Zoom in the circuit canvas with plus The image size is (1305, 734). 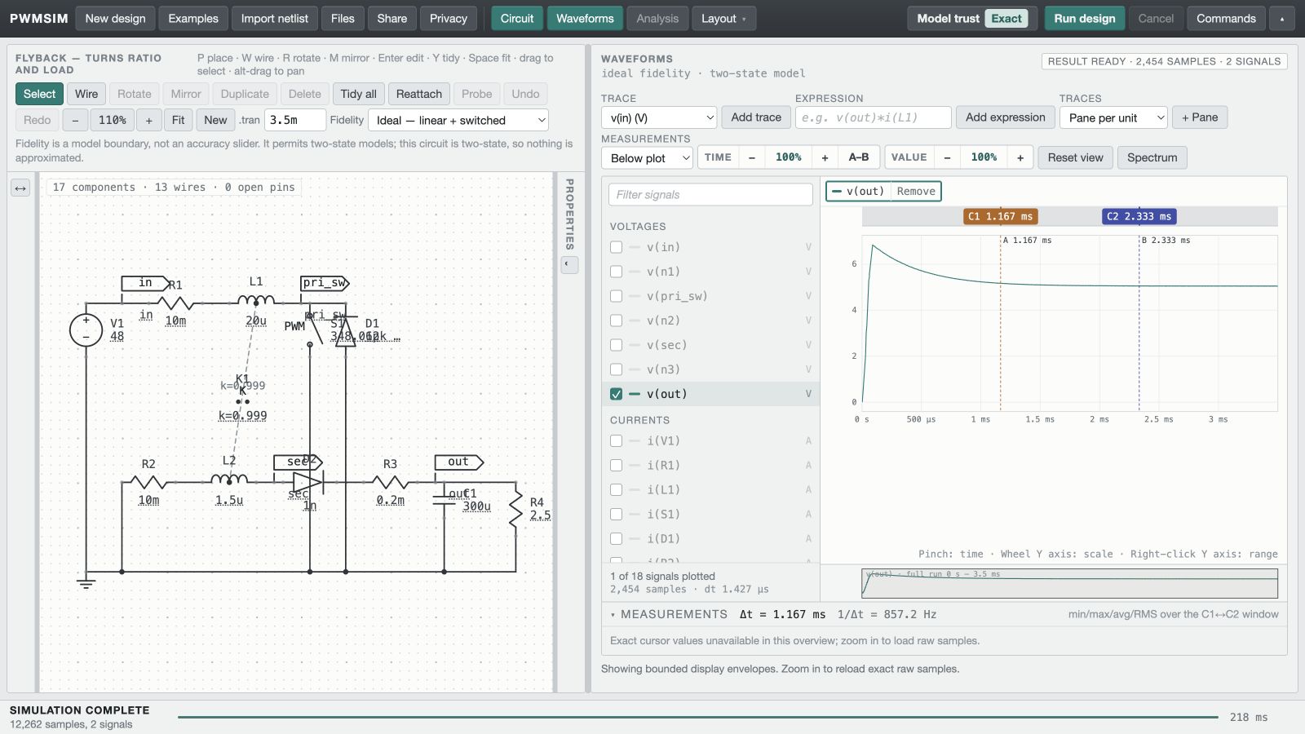pyautogui.click(x=148, y=120)
